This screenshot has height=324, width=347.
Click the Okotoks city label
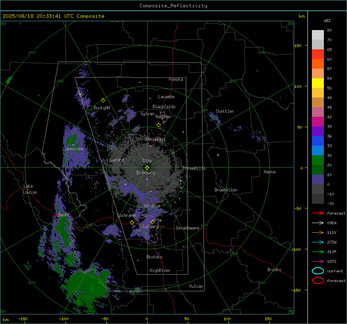click(x=154, y=257)
